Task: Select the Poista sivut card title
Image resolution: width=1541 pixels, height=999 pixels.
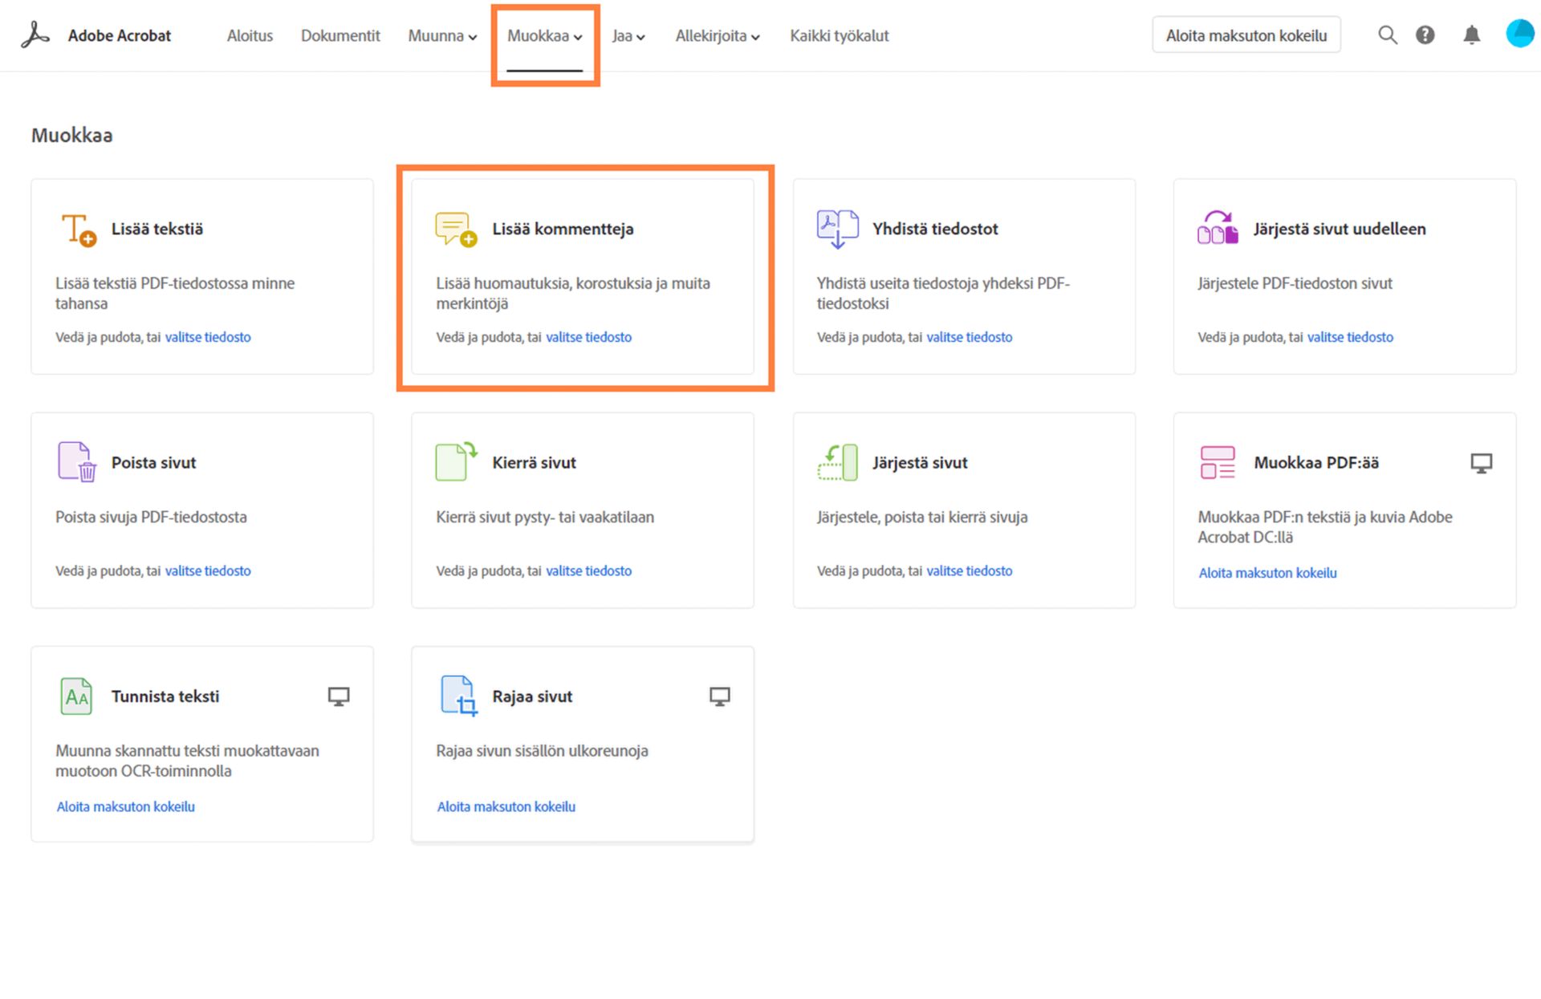Action: 153,463
